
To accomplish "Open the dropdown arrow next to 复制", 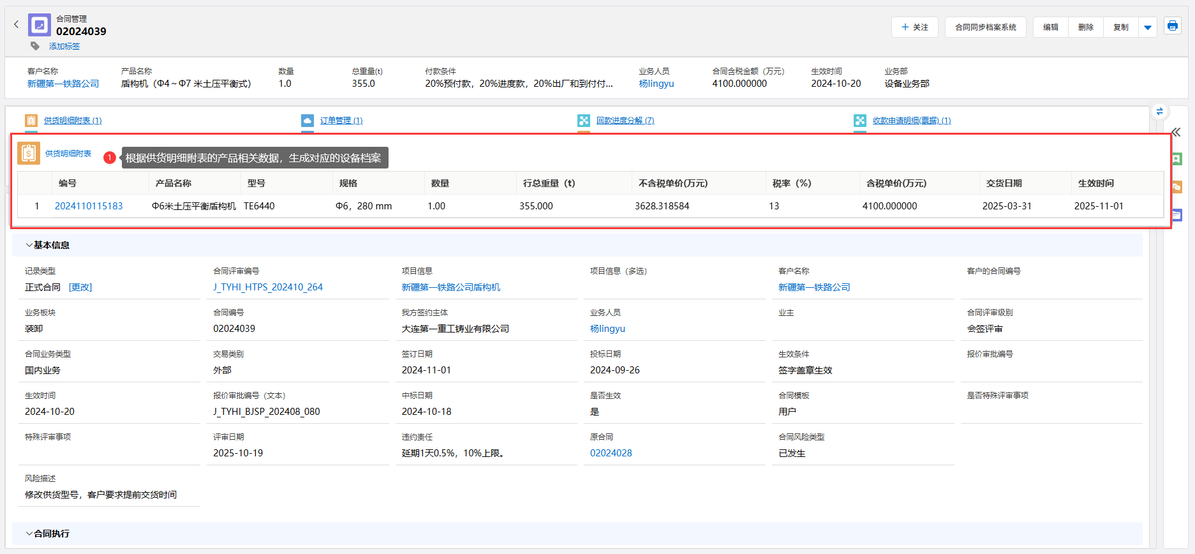I will (x=1148, y=27).
